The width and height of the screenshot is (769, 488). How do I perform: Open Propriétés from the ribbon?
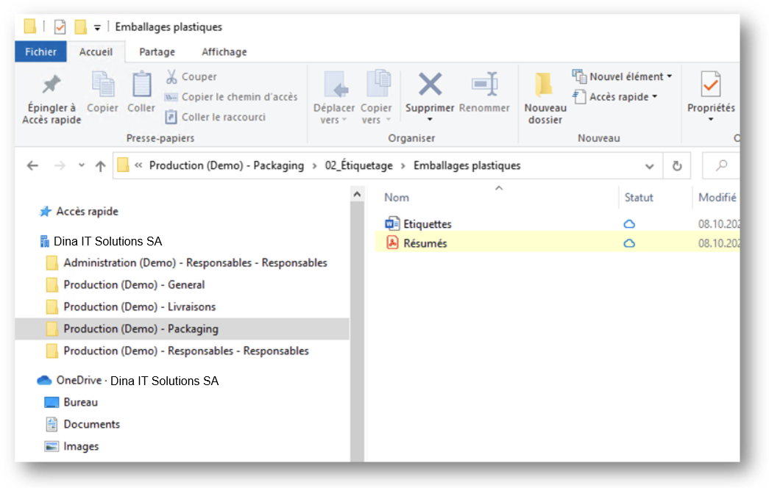pos(711,96)
